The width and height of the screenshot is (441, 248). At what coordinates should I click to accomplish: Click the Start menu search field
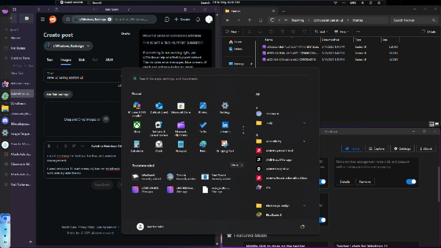click(221, 79)
